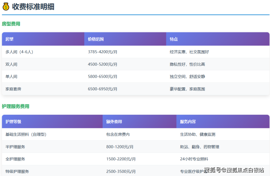
Task: Click the 护理等级 column header
Action: click(x=13, y=122)
